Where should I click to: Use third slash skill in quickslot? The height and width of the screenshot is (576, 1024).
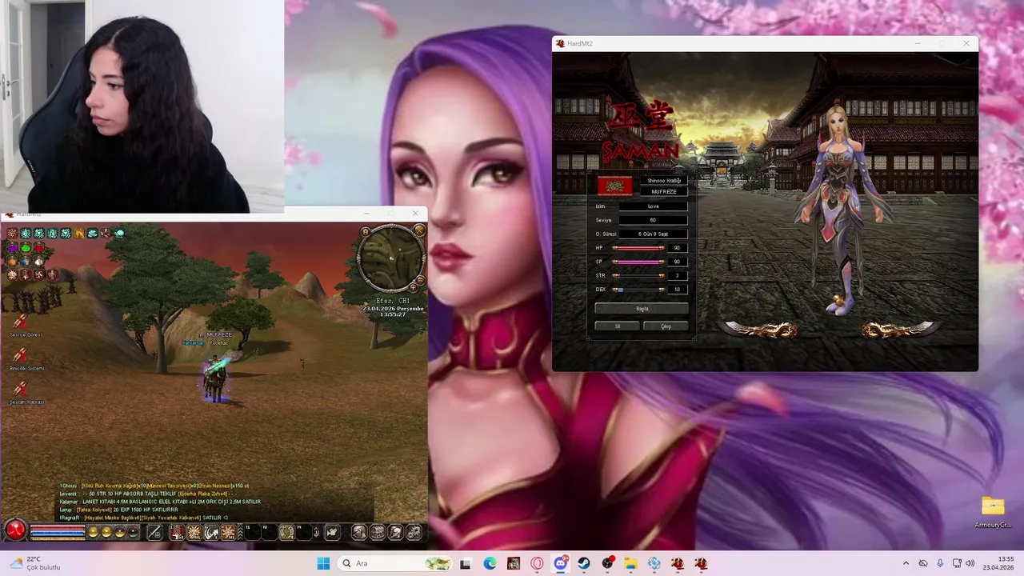coord(212,532)
